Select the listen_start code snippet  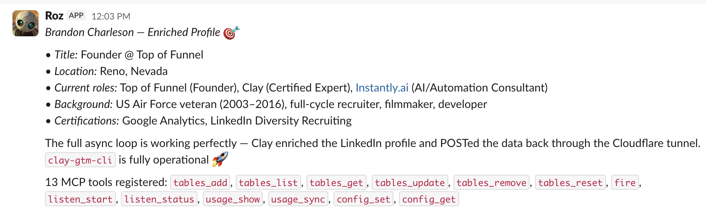pyautogui.click(x=80, y=199)
